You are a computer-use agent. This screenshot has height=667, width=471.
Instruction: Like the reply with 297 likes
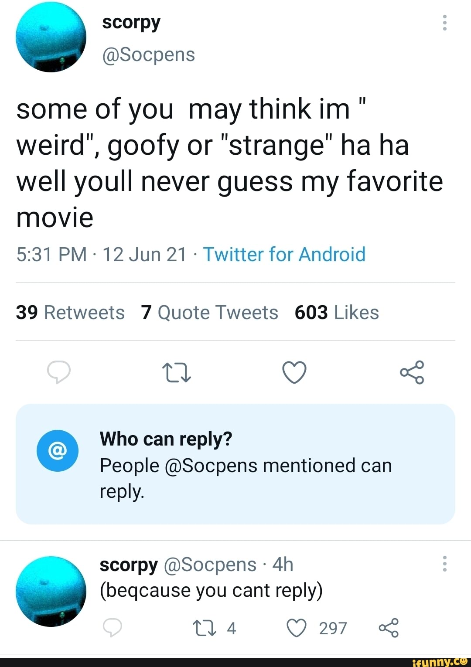[297, 628]
